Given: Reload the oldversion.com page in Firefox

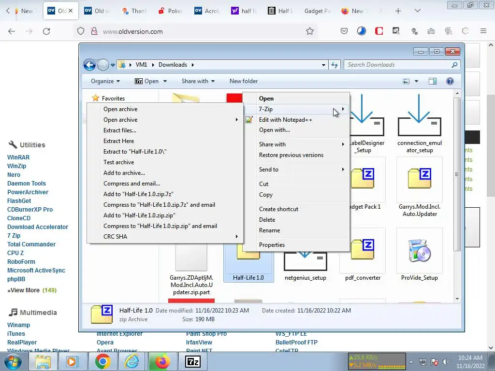Looking at the screenshot, I should click(x=46, y=31).
